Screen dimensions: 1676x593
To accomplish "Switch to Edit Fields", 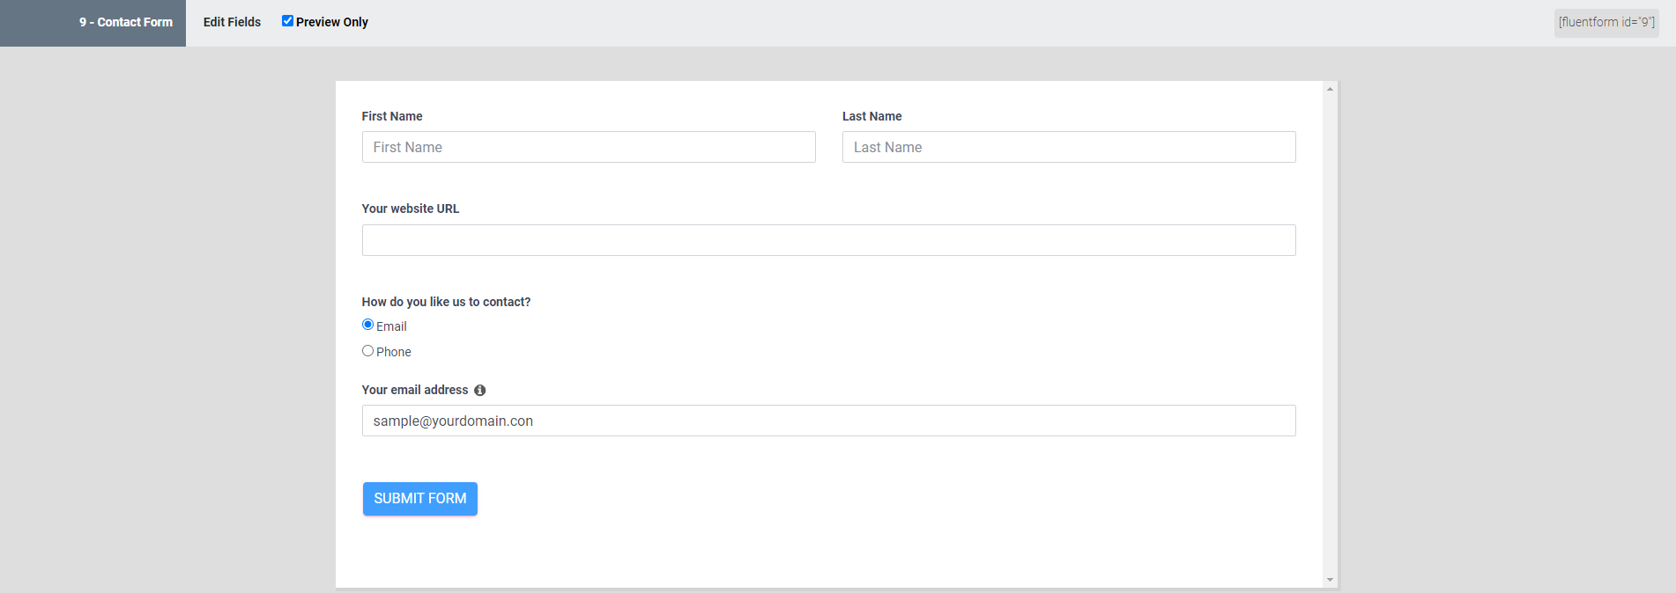I will click(x=232, y=22).
